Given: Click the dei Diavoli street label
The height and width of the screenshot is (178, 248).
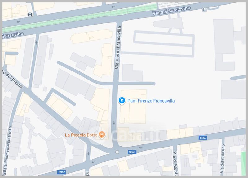Looking at the screenshot, I should coord(13,79).
